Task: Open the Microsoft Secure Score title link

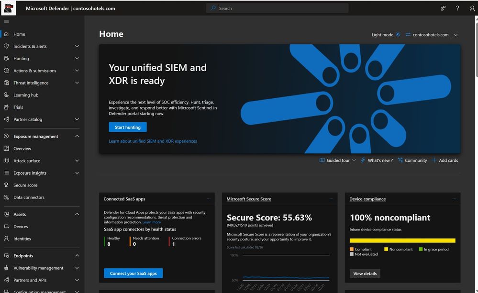Action: pyautogui.click(x=249, y=199)
